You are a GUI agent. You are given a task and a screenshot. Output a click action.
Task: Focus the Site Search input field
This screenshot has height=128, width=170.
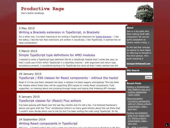tap(139, 74)
